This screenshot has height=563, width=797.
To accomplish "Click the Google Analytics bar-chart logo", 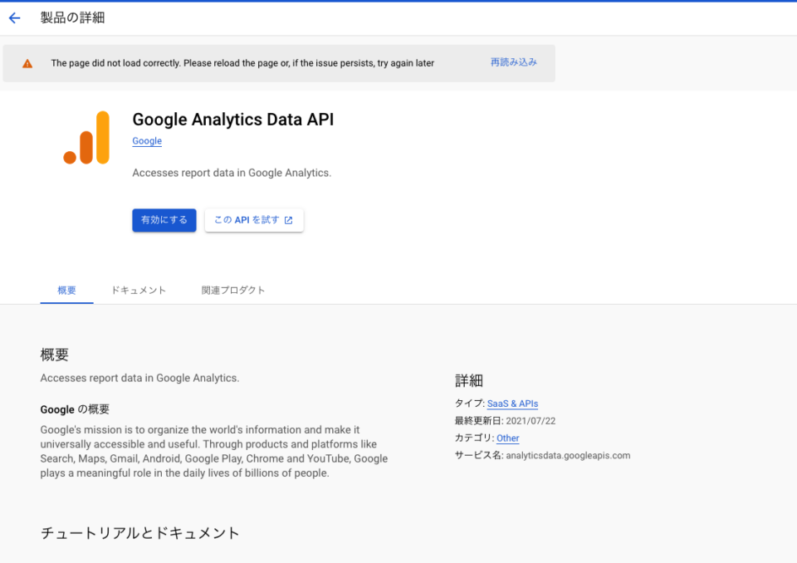I will 86,137.
